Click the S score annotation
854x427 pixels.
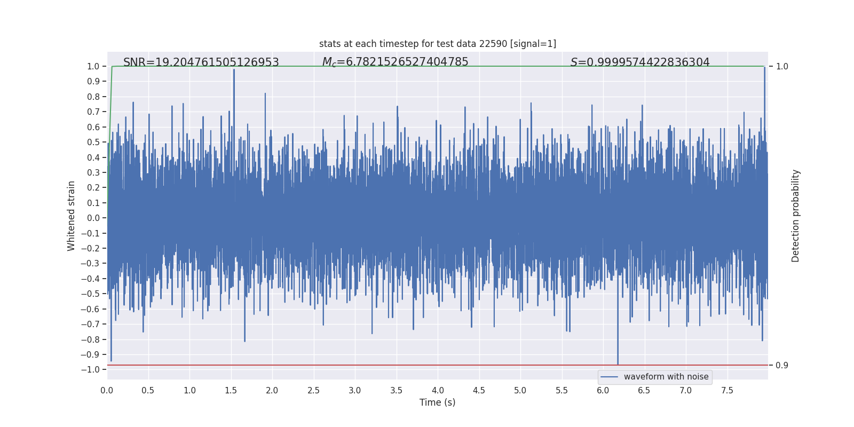pos(640,62)
